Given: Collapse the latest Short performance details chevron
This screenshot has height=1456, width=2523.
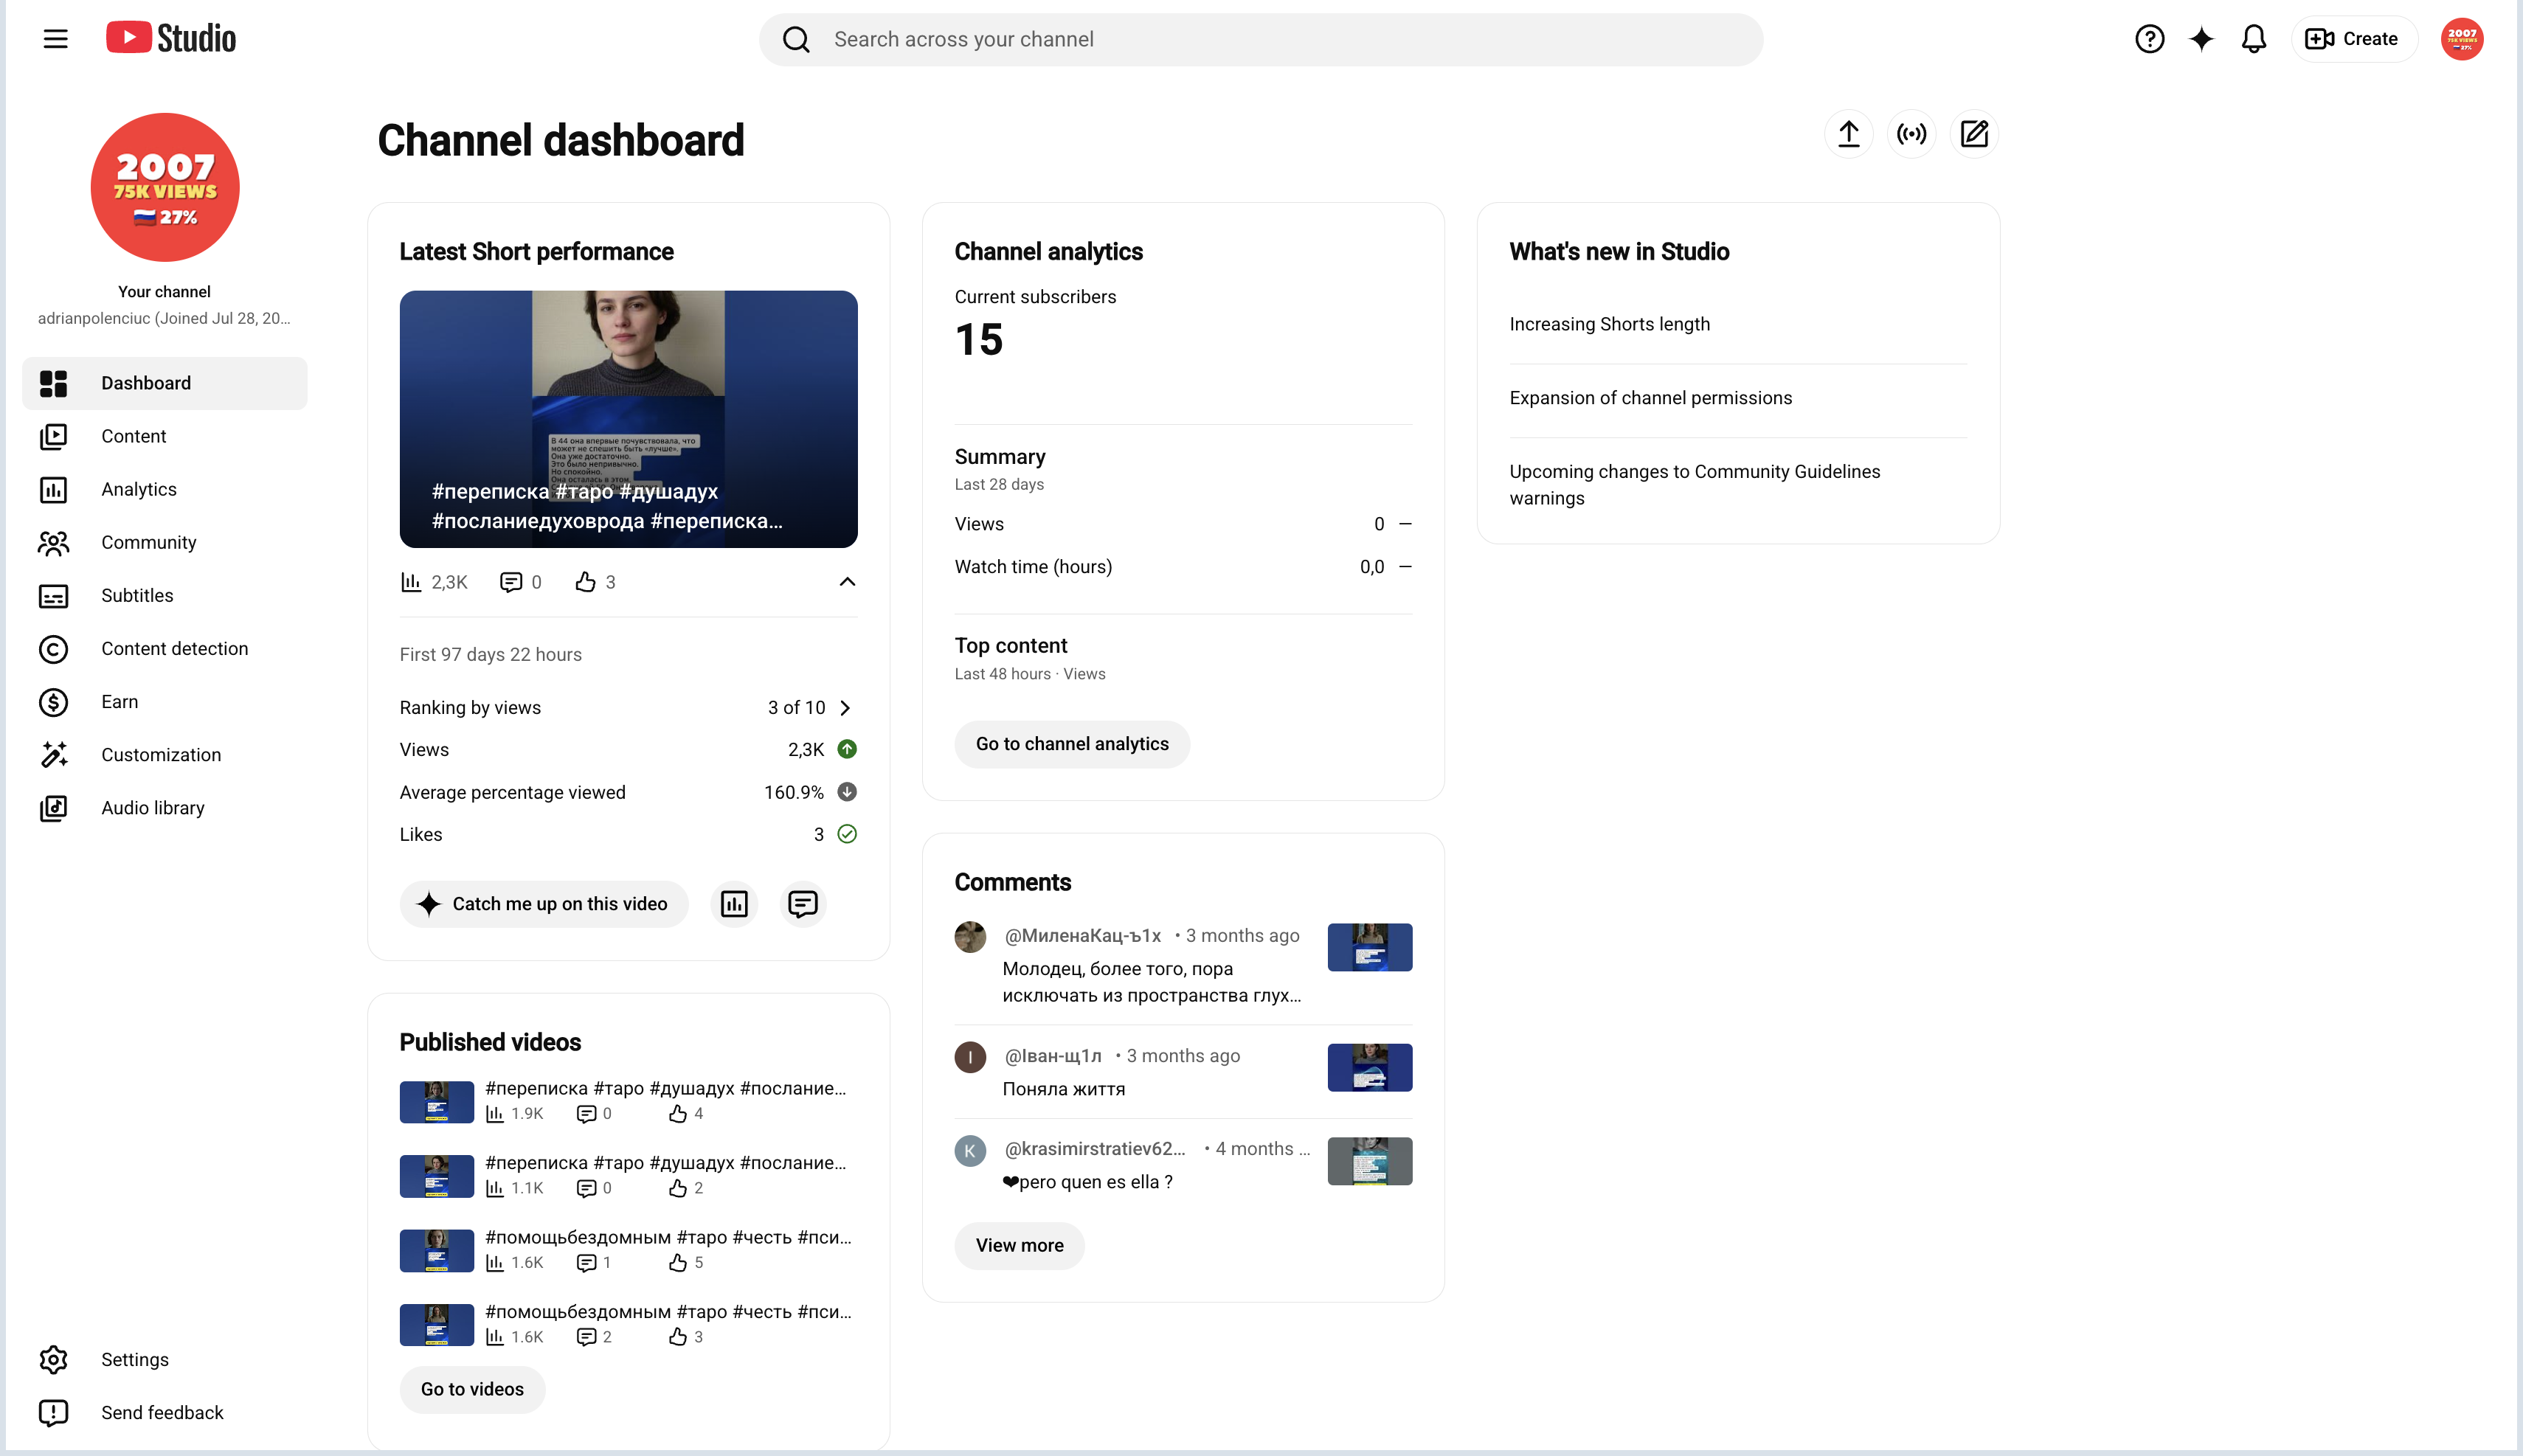Looking at the screenshot, I should click(847, 582).
